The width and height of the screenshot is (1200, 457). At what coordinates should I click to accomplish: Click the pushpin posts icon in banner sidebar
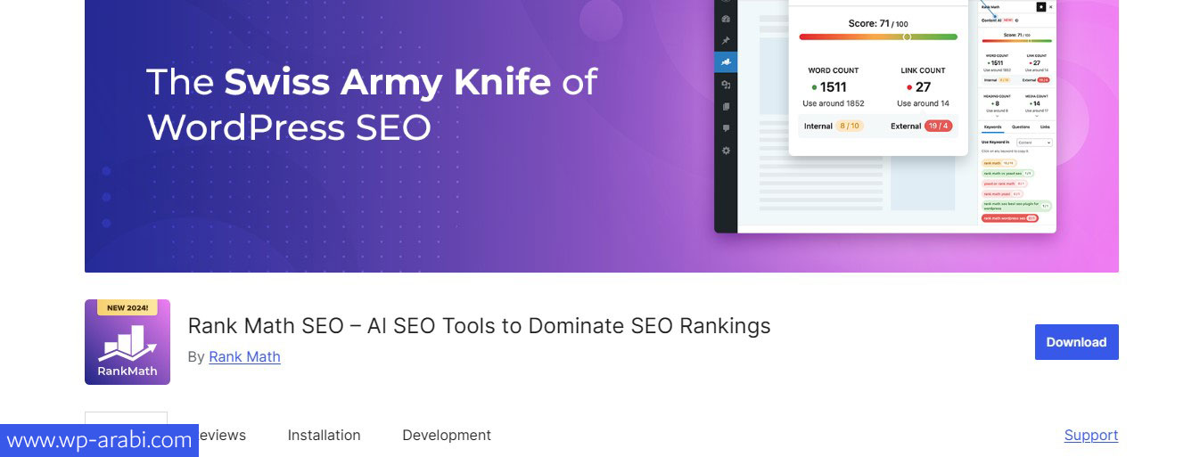(726, 40)
